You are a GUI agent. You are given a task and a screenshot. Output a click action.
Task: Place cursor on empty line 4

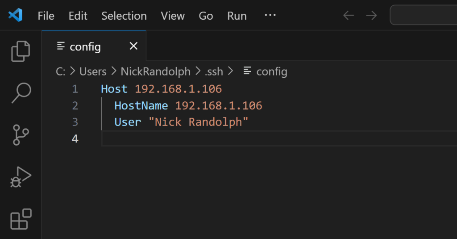click(x=279, y=138)
